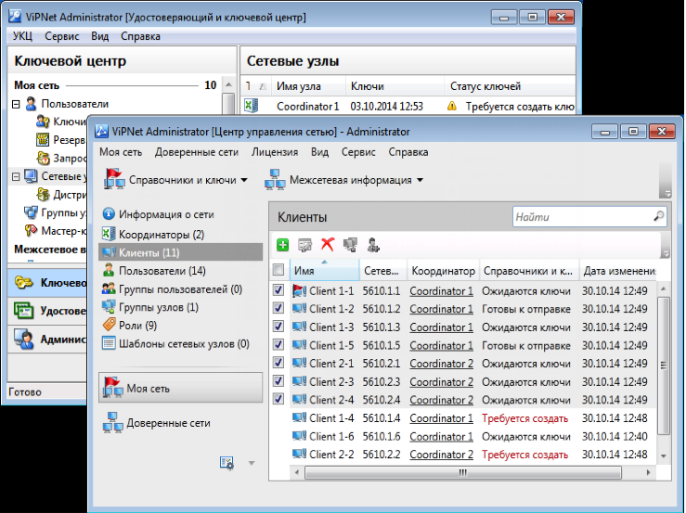The width and height of the screenshot is (686, 513).
Task: Switch to Доверенные сети sidebar section
Action: click(168, 423)
